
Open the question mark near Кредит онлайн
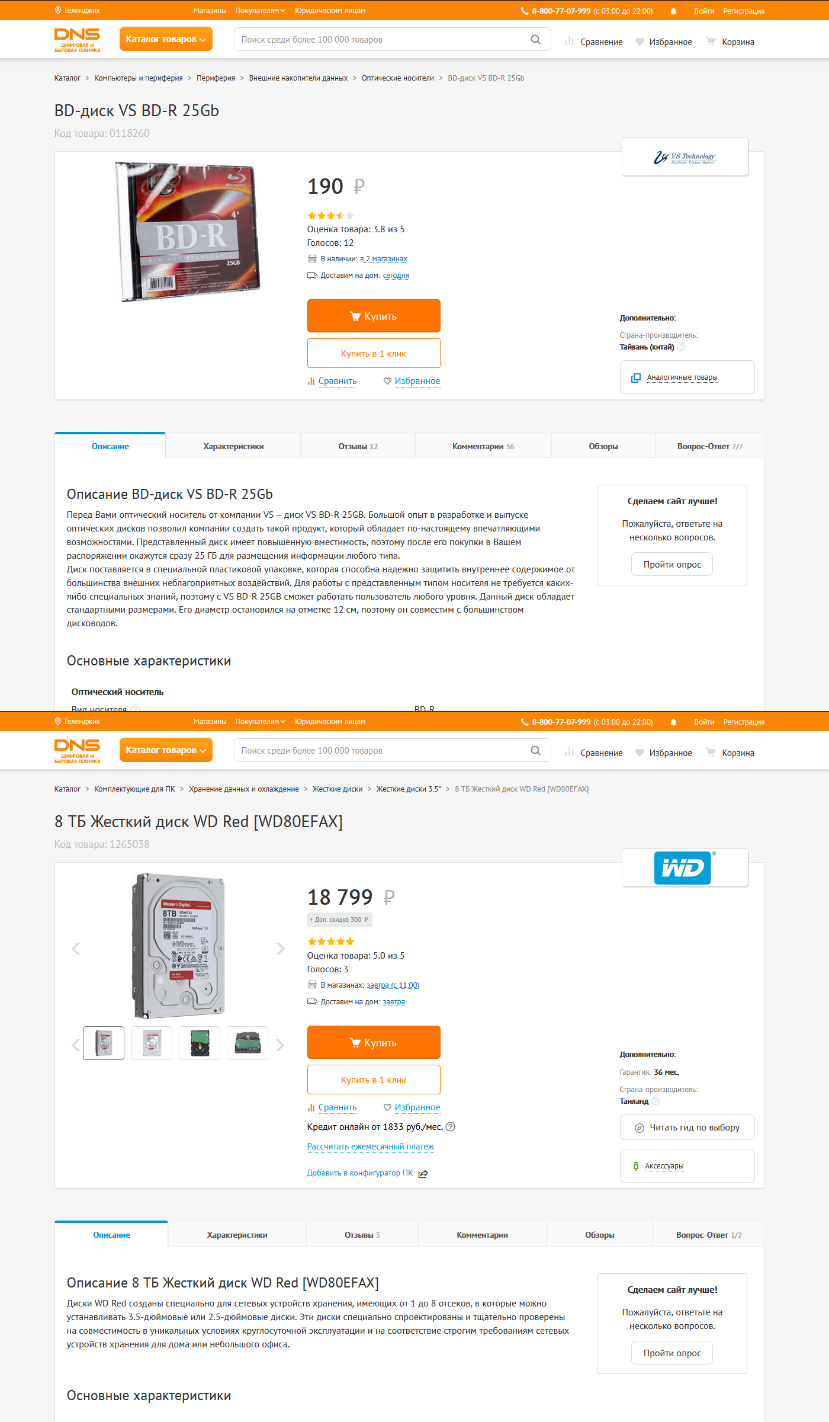[x=450, y=1127]
